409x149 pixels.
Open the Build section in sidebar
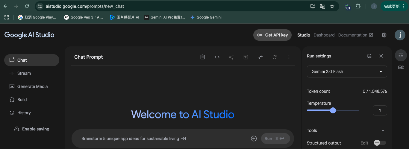tap(32, 100)
